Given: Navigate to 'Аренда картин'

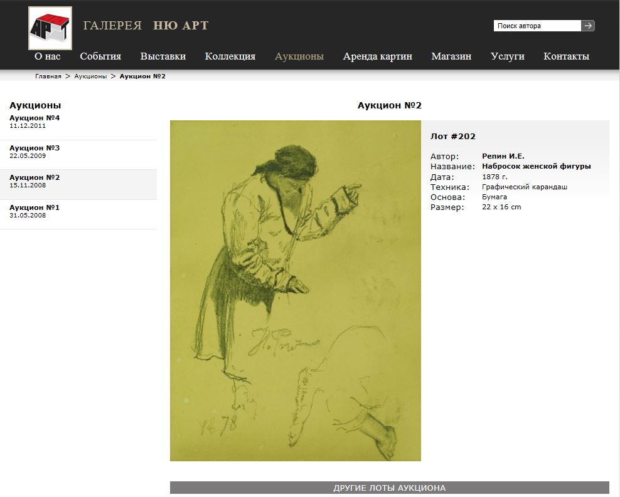Looking at the screenshot, I should [x=378, y=56].
